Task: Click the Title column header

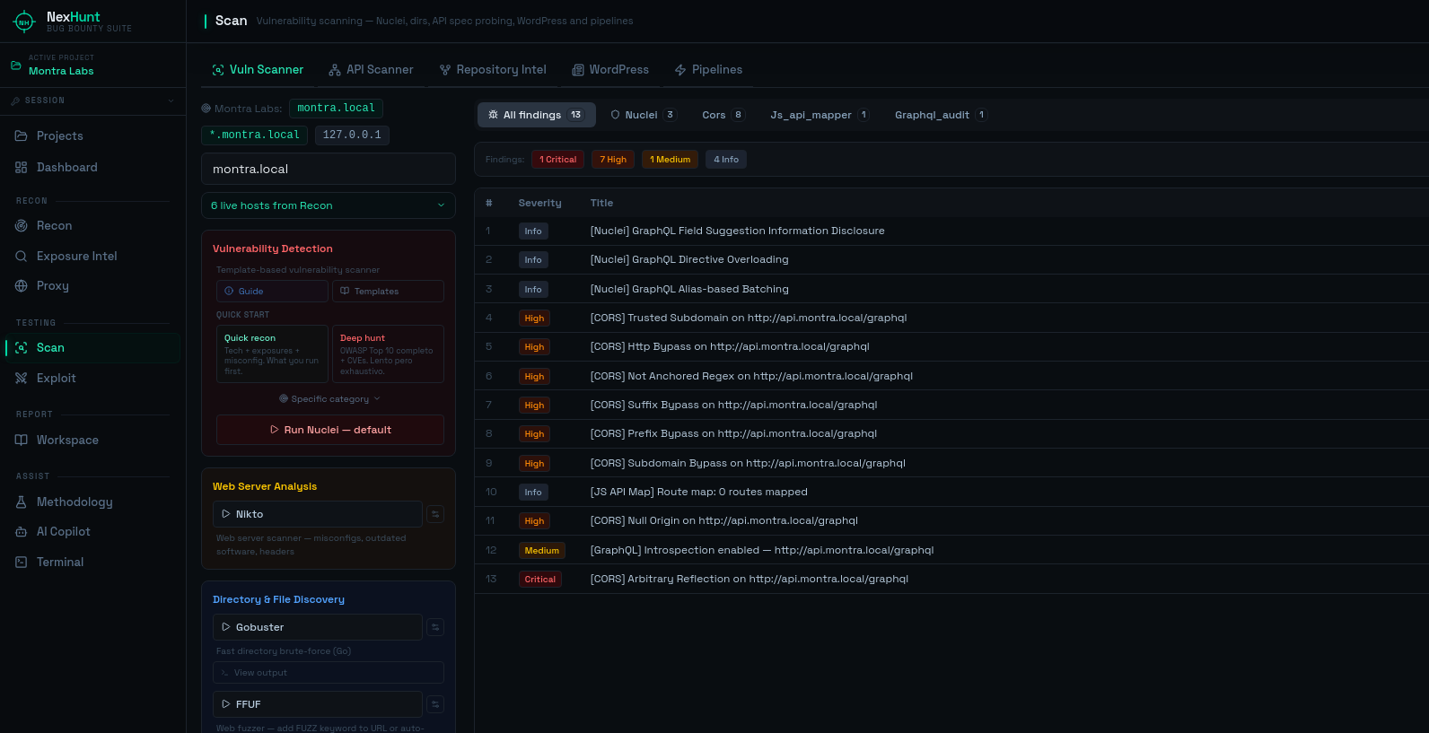Action: (x=601, y=204)
